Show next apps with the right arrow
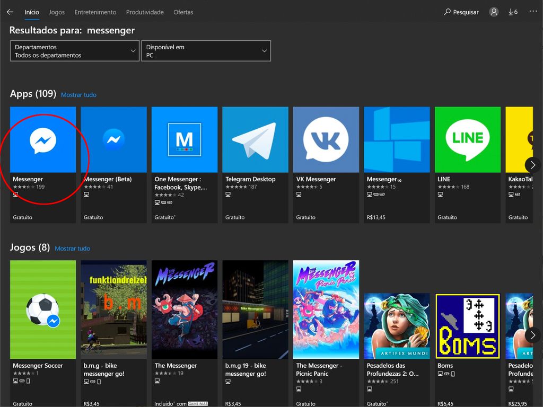This screenshot has width=543, height=407. [x=532, y=165]
